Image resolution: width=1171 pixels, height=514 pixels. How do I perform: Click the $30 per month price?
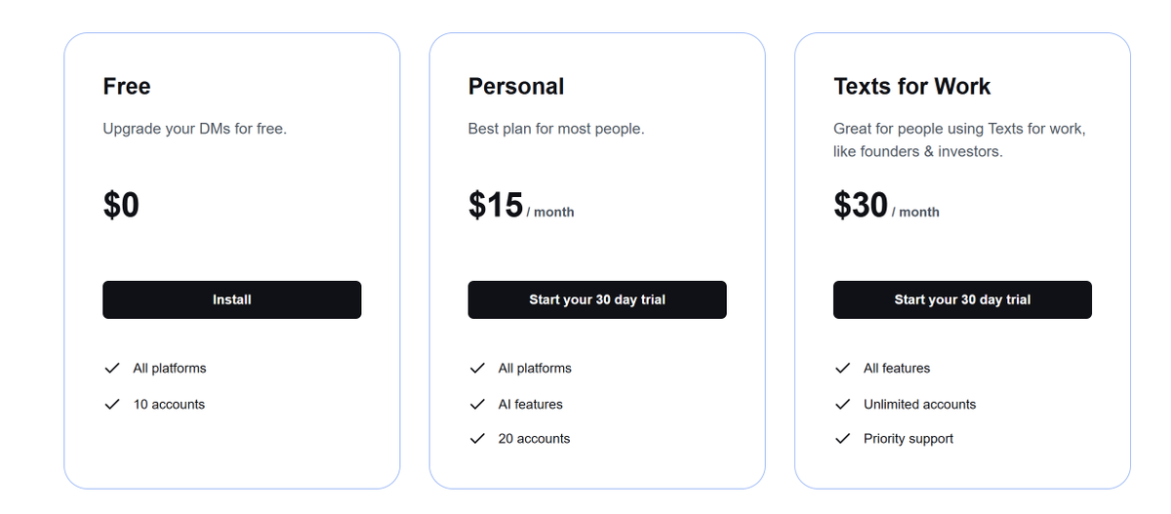pos(886,205)
